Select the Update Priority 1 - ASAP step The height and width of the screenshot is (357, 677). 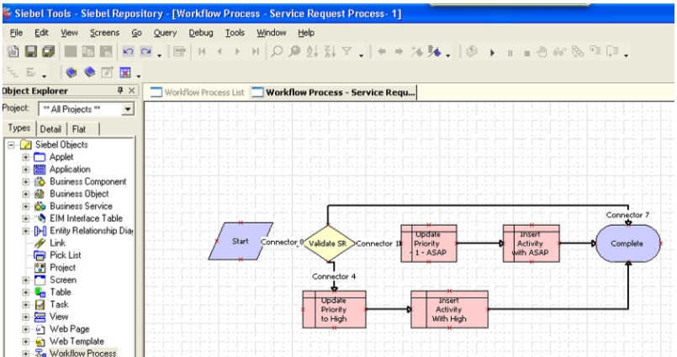[429, 244]
